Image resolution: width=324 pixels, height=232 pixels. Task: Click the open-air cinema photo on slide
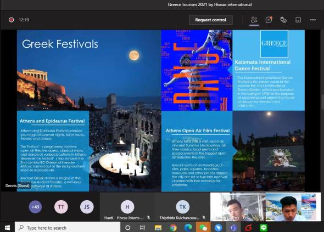(x=269, y=151)
